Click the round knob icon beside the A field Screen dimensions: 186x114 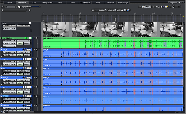click(x=19, y=6)
